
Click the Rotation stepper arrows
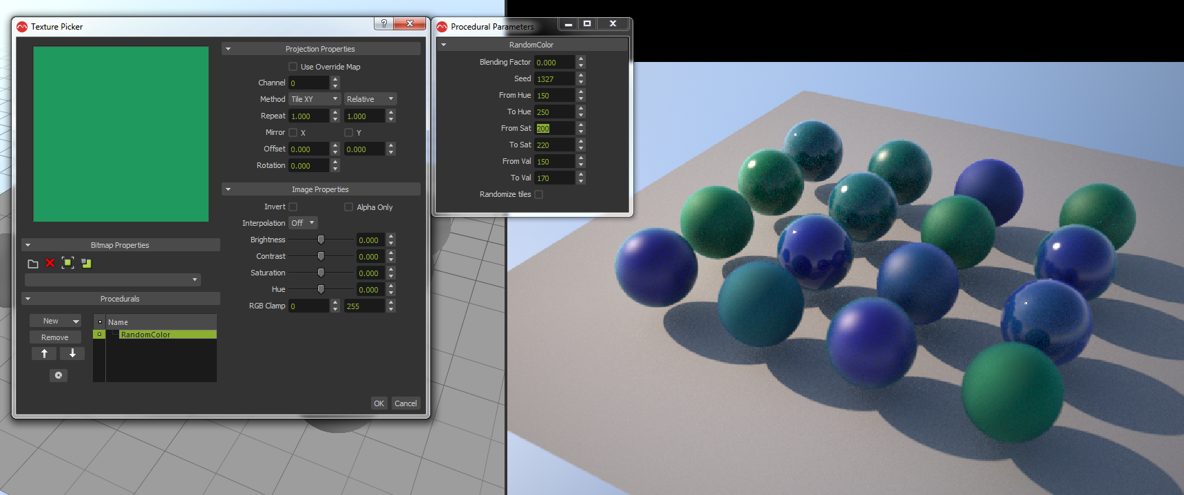(335, 165)
